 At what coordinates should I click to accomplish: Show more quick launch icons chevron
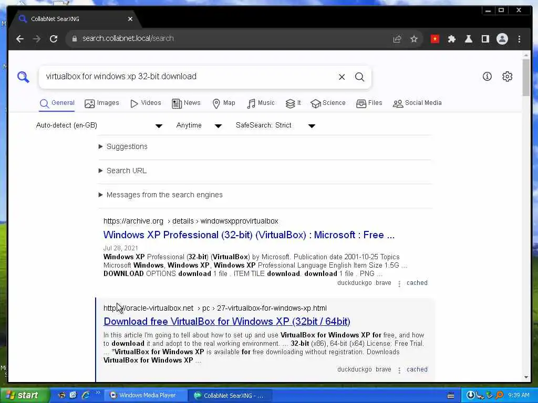pyautogui.click(x=98, y=393)
